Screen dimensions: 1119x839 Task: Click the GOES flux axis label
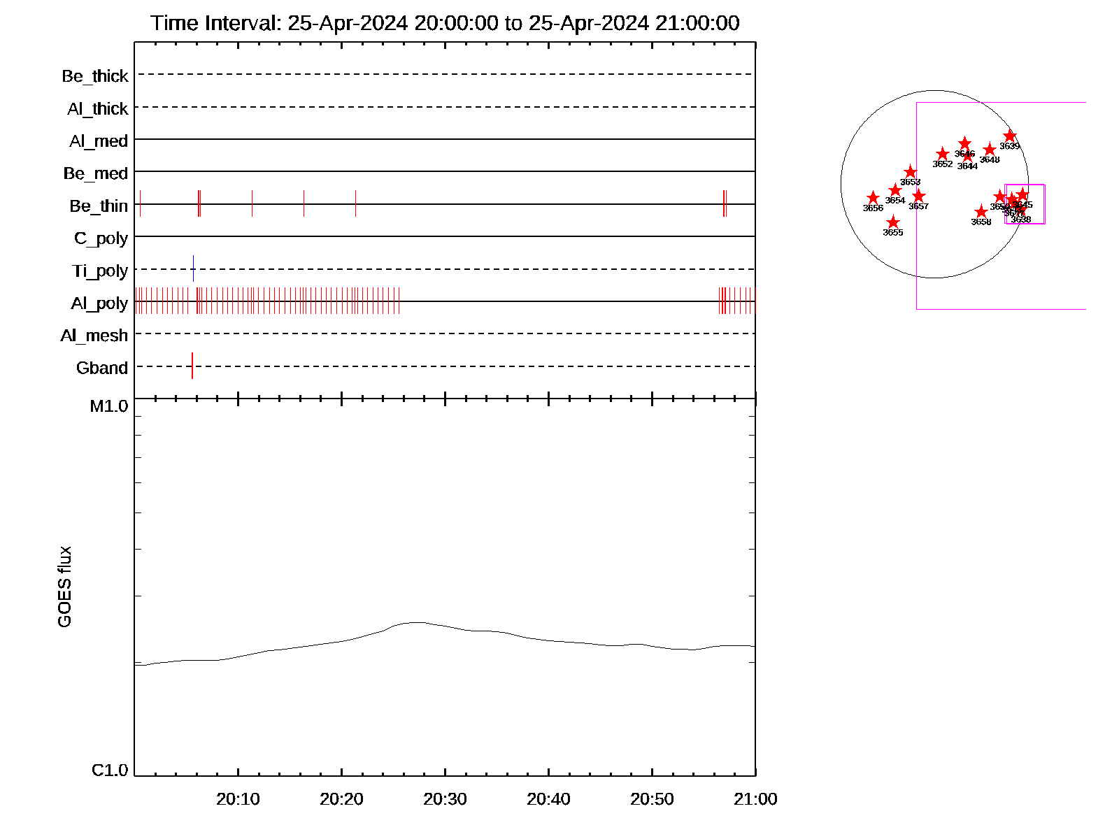[64, 587]
